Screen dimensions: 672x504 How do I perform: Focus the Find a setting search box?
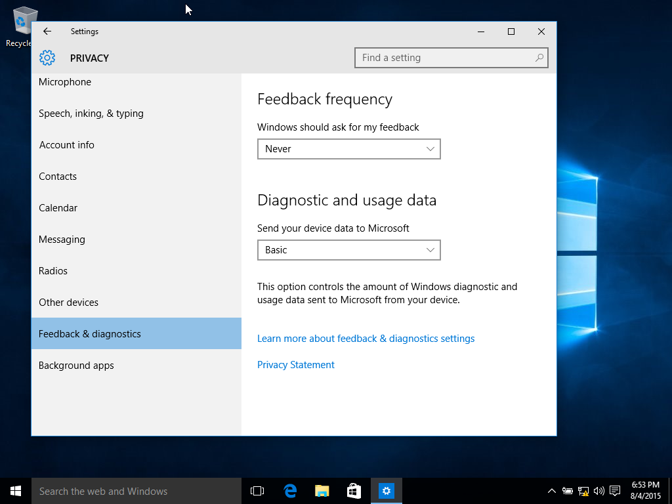[451, 58]
